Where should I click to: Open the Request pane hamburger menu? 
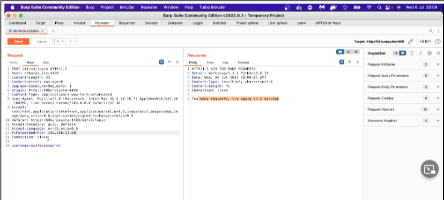[177, 62]
